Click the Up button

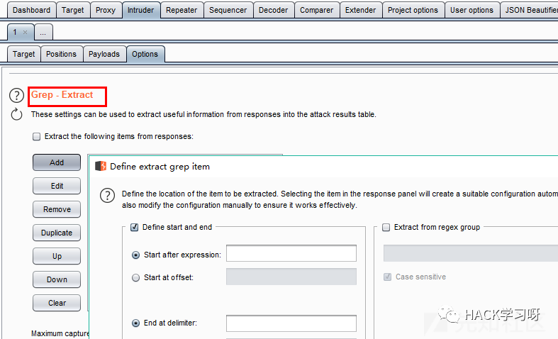57,256
